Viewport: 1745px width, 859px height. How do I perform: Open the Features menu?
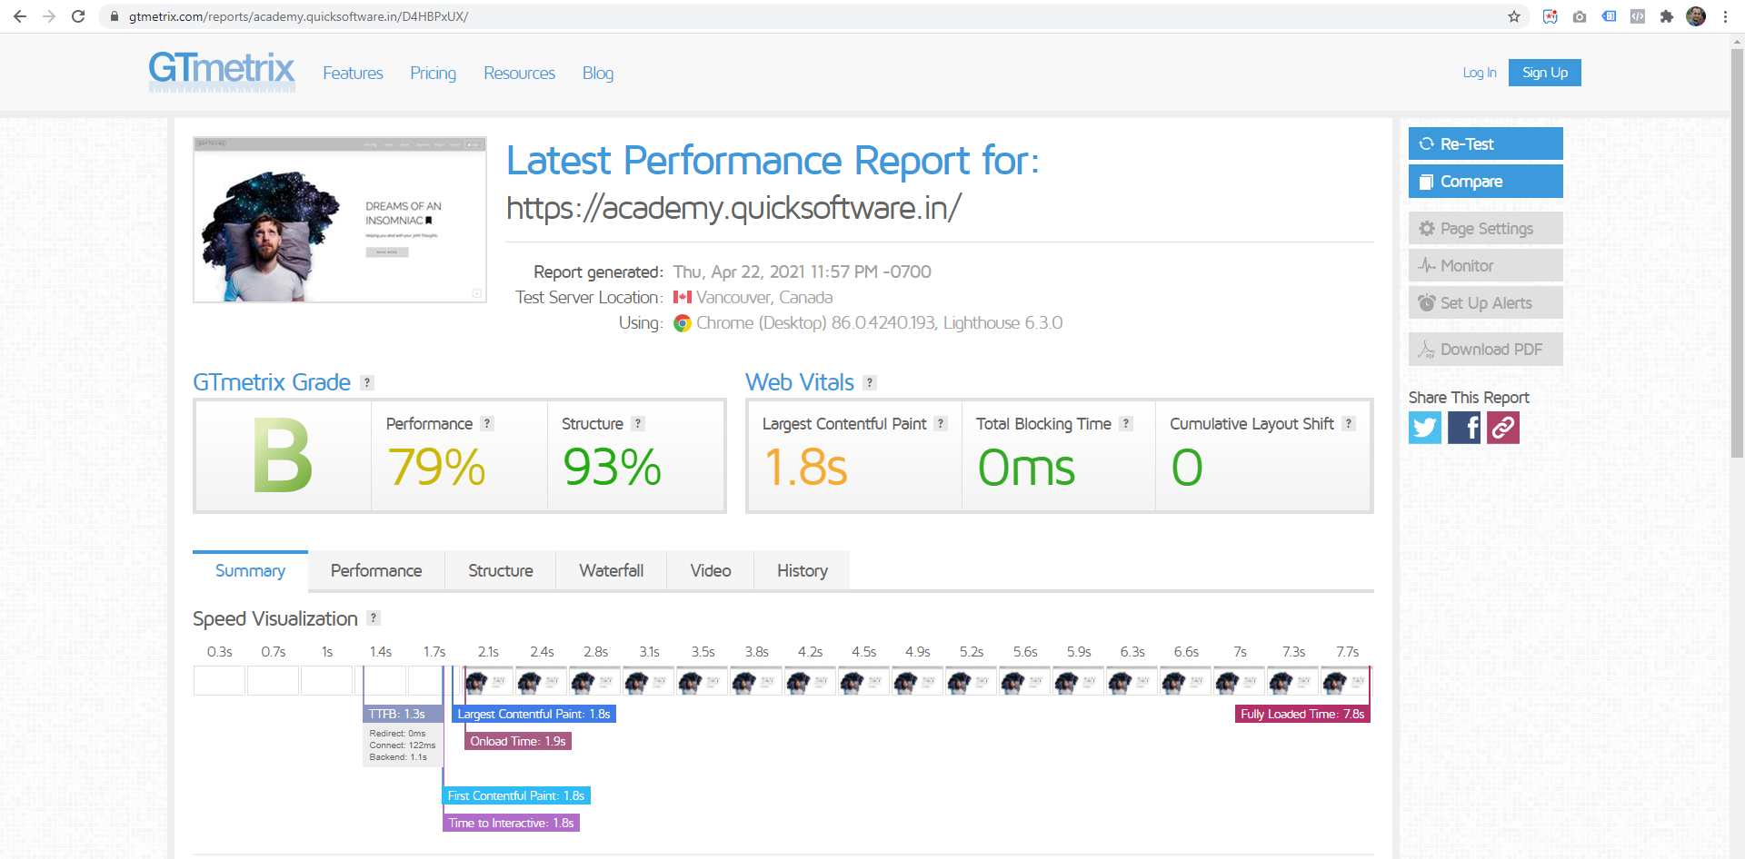(353, 73)
